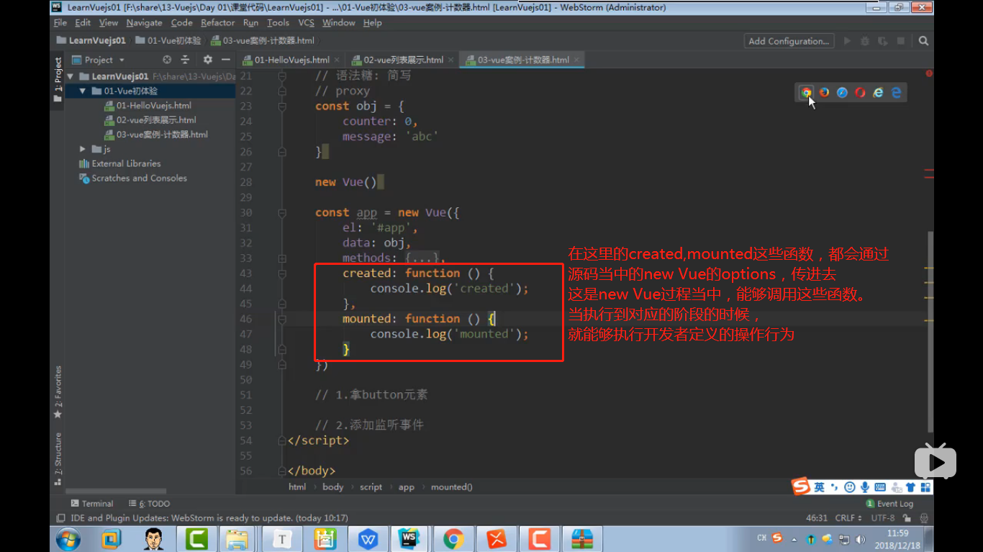Open the Navigate menu
Image resolution: width=983 pixels, height=552 pixels.
(x=144, y=23)
